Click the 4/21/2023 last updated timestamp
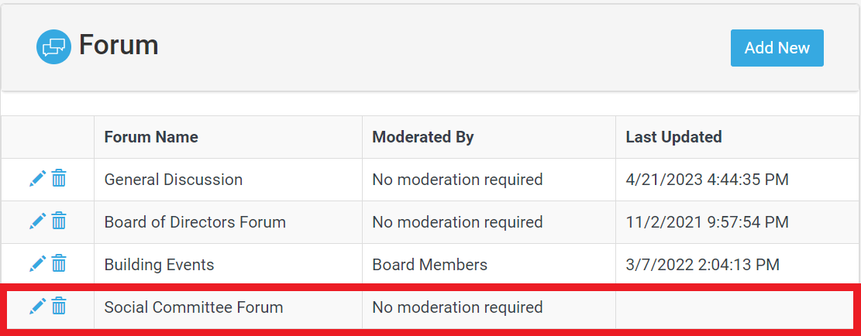Screen dimensions: 861x336 pos(707,180)
